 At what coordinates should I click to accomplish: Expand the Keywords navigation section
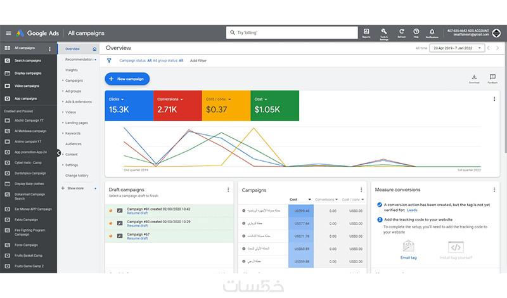tap(72, 133)
